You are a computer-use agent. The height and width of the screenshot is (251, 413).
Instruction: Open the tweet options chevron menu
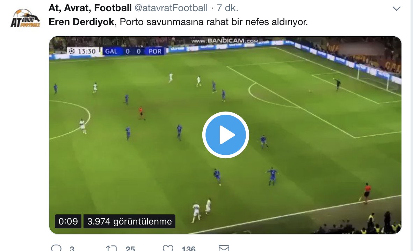(397, 9)
